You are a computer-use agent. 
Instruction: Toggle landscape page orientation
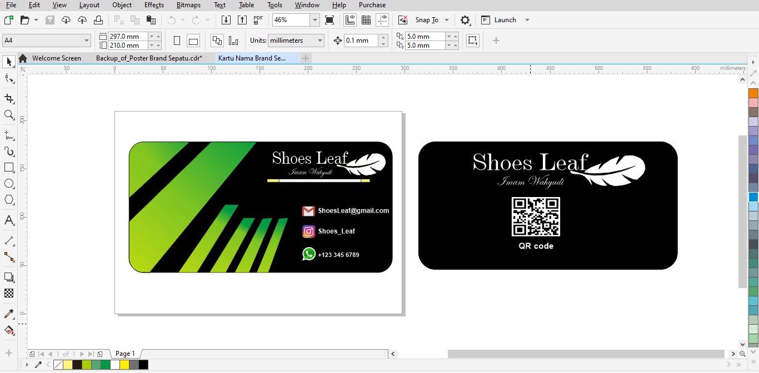(x=193, y=40)
